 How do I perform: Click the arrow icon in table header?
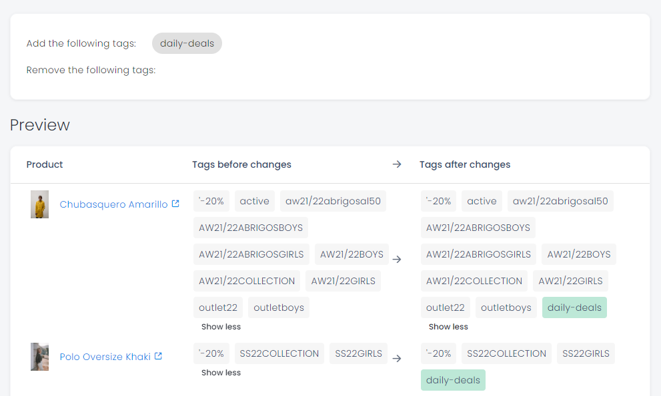pyautogui.click(x=397, y=164)
